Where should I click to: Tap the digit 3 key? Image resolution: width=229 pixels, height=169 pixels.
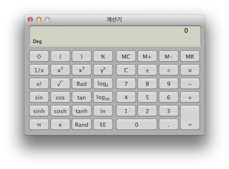click(168, 111)
